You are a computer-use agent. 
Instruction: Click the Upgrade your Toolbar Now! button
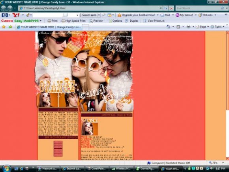point(136,15)
